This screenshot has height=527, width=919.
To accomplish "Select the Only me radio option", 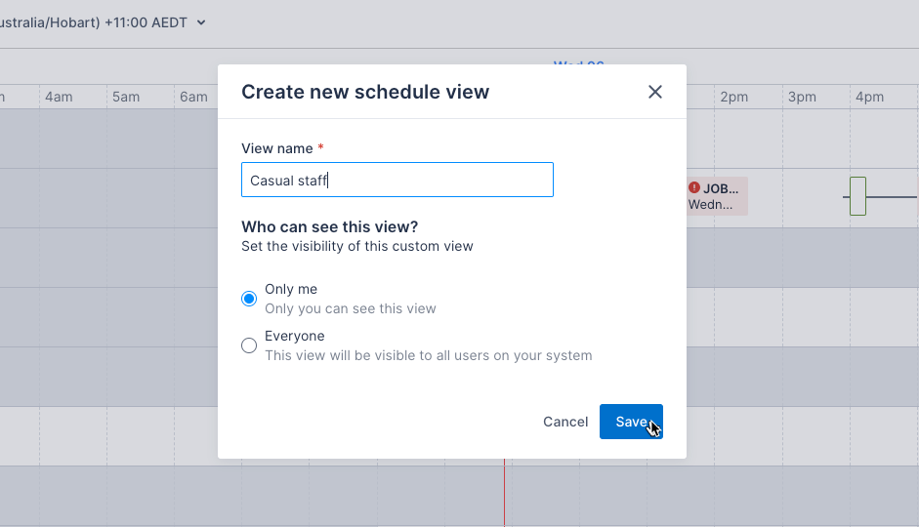I will point(249,299).
